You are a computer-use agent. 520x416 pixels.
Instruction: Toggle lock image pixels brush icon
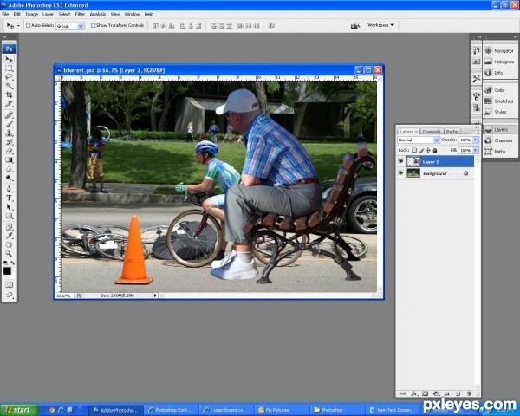(421, 150)
